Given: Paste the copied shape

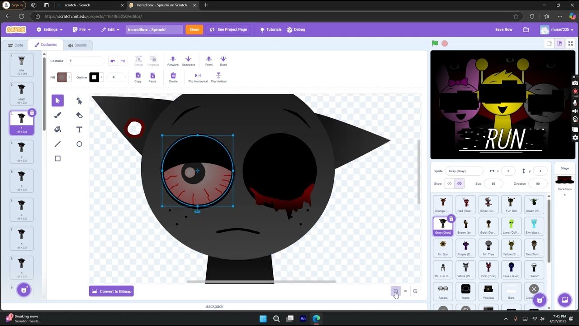Looking at the screenshot, I should [x=152, y=77].
